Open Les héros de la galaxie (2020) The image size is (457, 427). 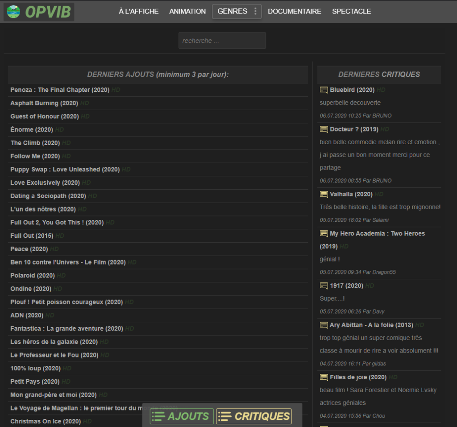54,342
